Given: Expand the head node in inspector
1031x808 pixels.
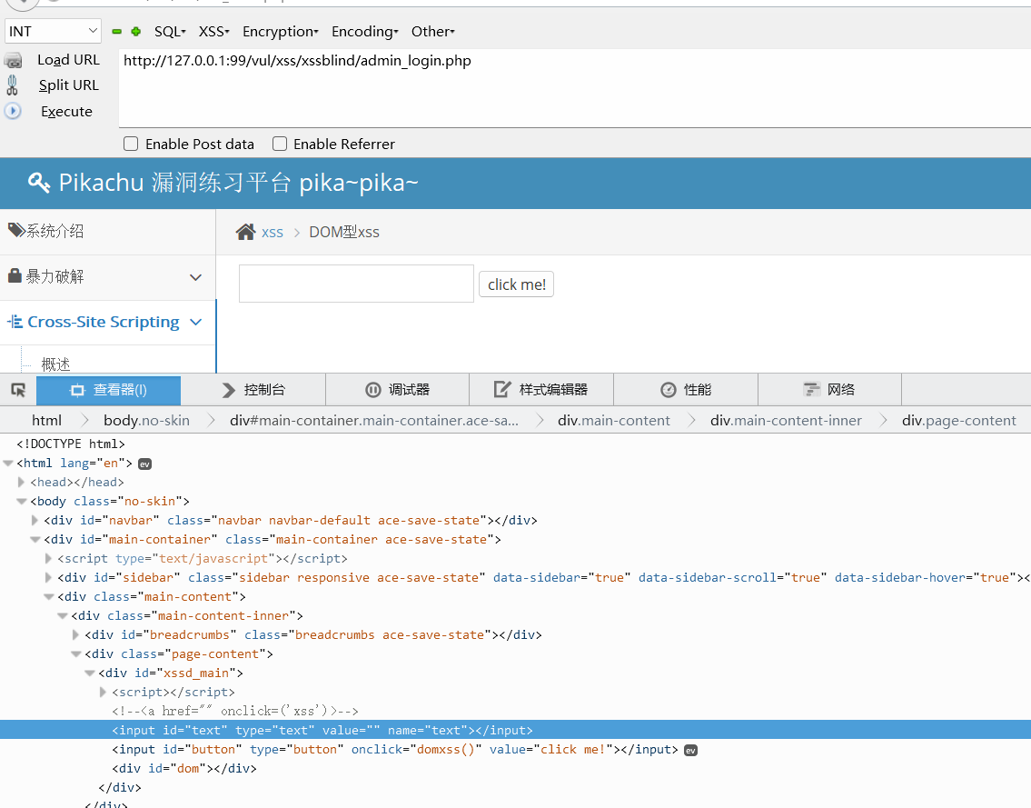Looking at the screenshot, I should pos(21,483).
